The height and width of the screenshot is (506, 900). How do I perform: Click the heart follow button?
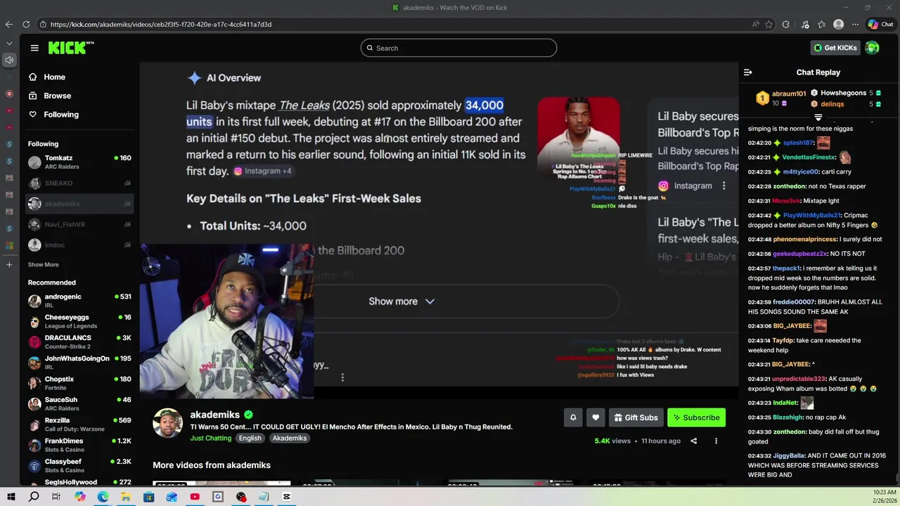[x=596, y=417]
